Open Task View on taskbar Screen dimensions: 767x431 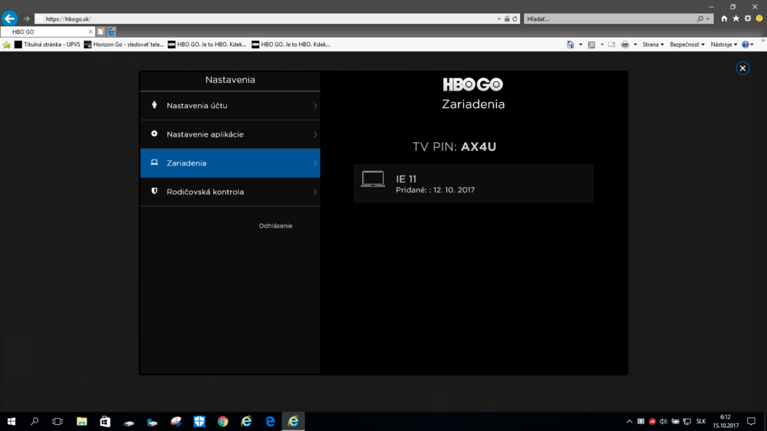tap(58, 421)
